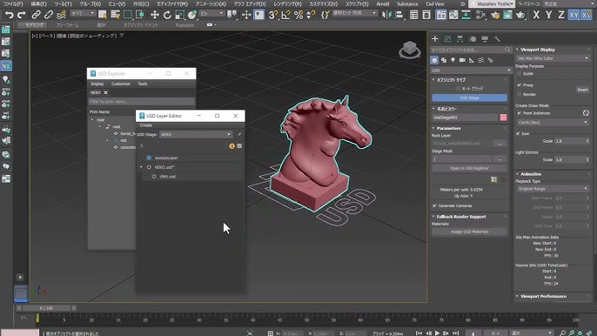Click the time slider showing 0 / 100
Viewport: 597px width, 336px height.
pos(46,308)
